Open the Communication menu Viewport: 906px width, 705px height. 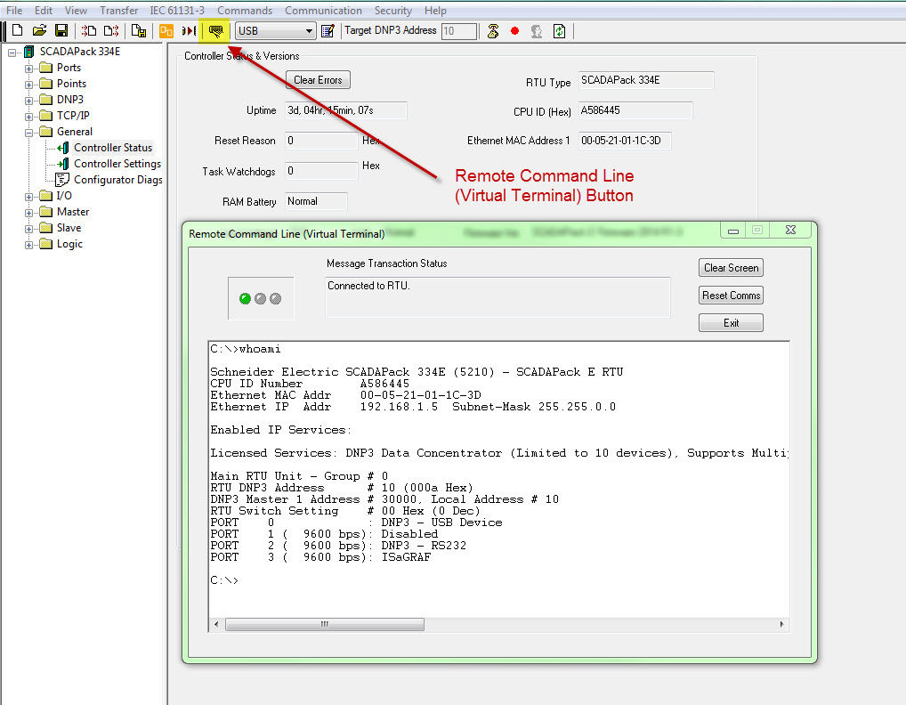[x=323, y=11]
